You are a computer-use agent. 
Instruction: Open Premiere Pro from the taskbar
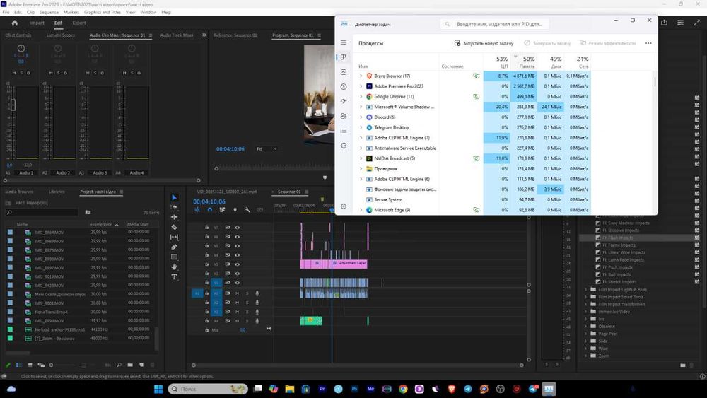click(x=322, y=389)
